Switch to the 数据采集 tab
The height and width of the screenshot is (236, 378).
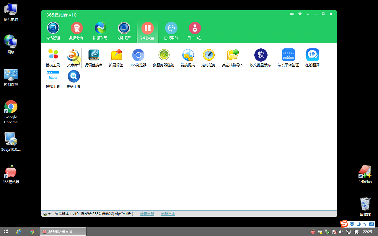coord(100,31)
